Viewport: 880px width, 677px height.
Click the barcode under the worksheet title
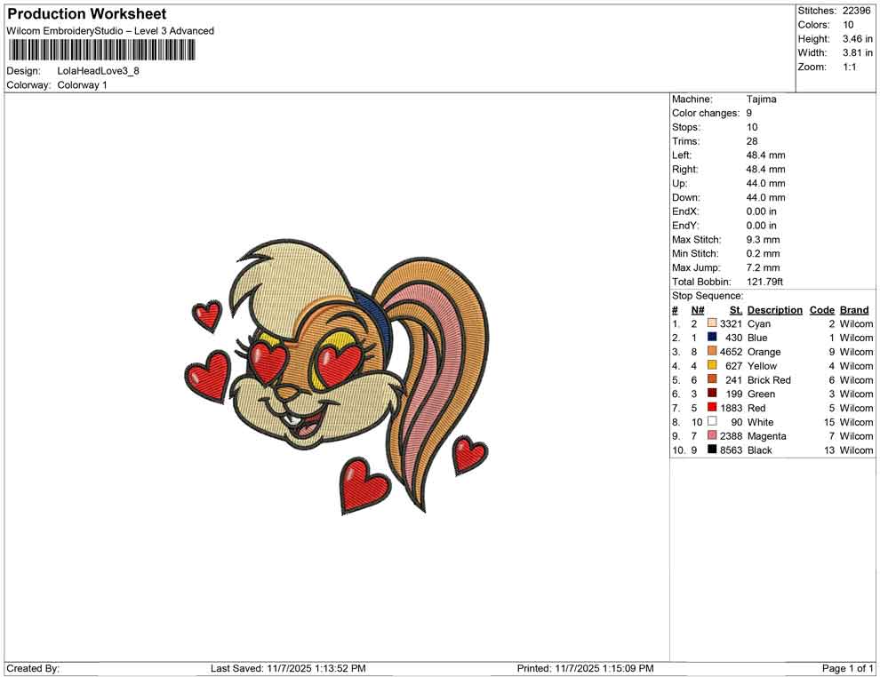coord(101,51)
